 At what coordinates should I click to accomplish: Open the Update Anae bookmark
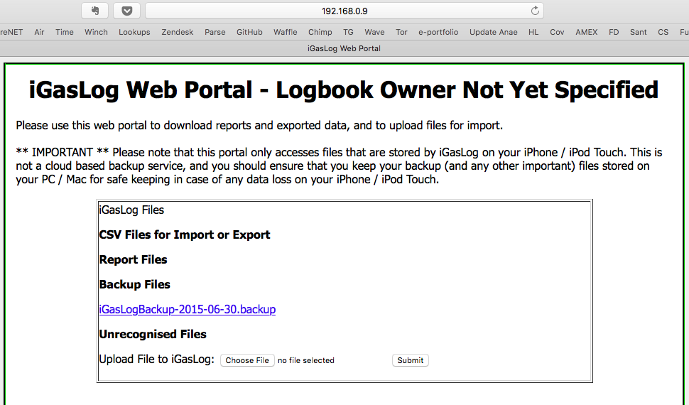[x=493, y=32]
